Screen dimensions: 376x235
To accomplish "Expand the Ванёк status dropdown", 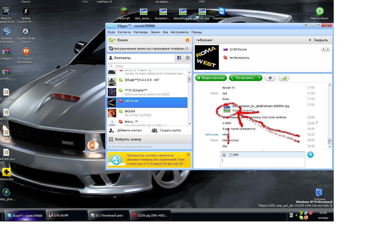I will 115,40.
